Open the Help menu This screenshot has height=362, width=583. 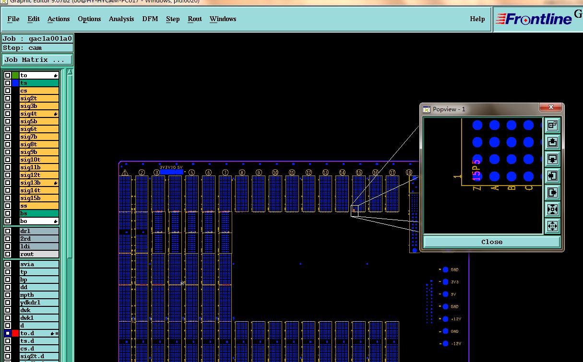477,19
